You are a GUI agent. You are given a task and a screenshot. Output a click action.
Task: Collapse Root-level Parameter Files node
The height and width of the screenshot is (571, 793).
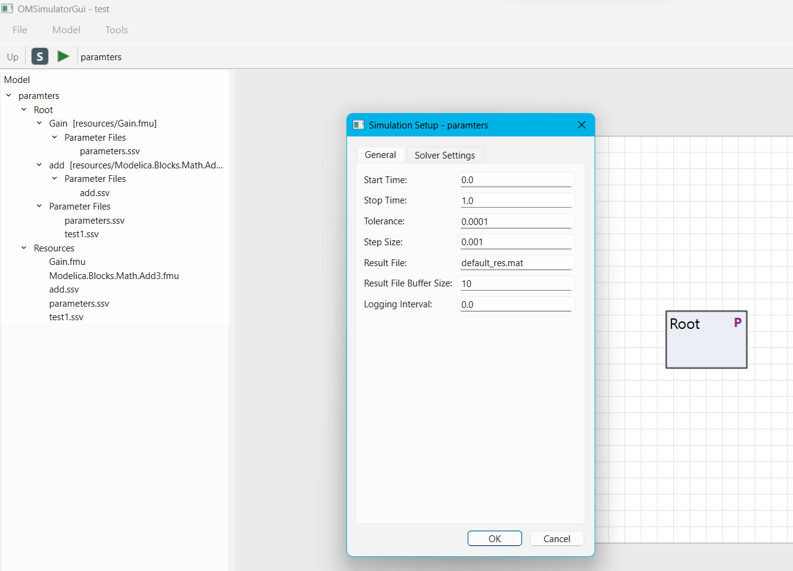pyautogui.click(x=39, y=206)
